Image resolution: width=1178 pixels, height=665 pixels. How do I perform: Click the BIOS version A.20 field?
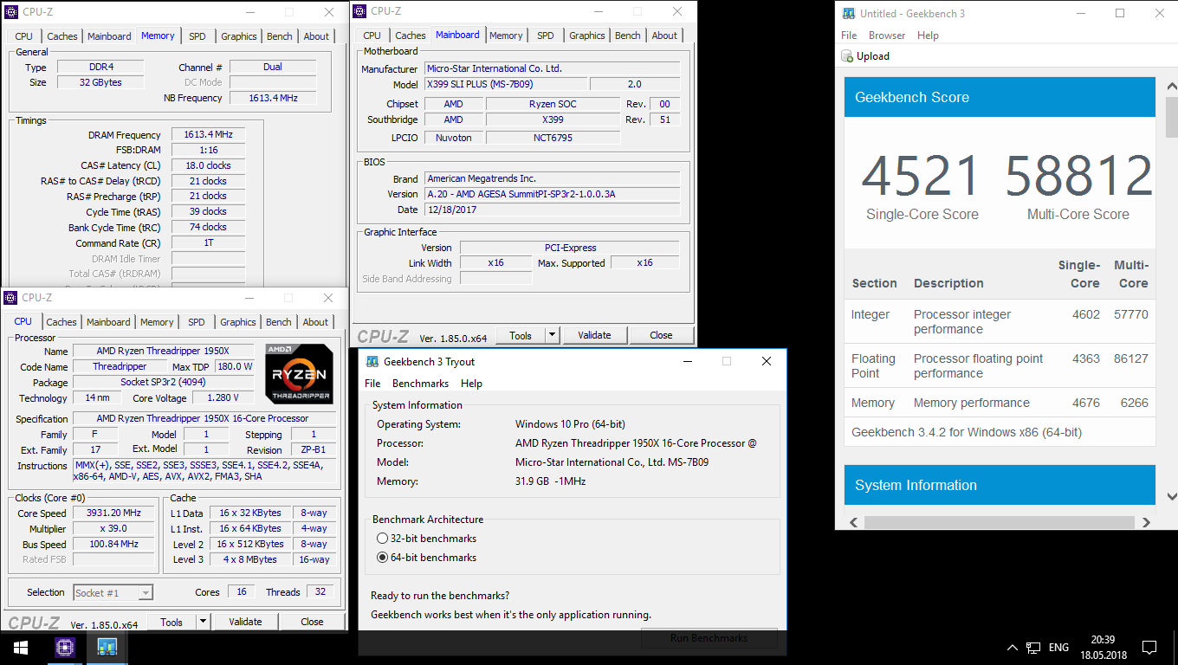pyautogui.click(x=553, y=194)
